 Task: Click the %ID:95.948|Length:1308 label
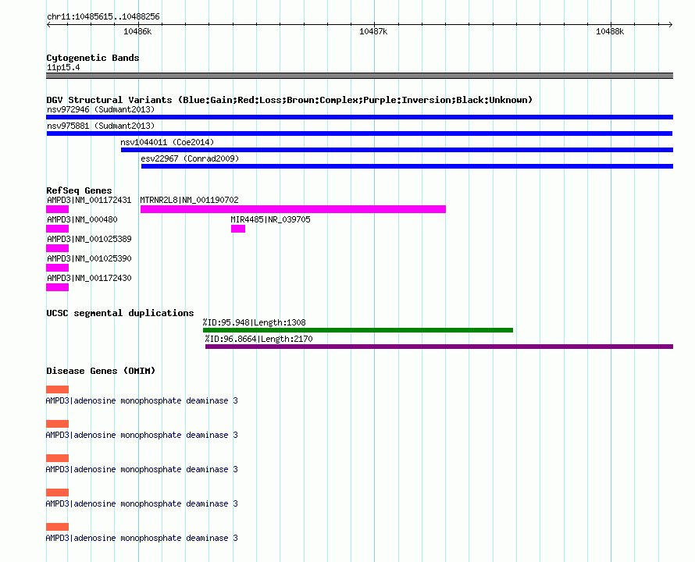[255, 322]
